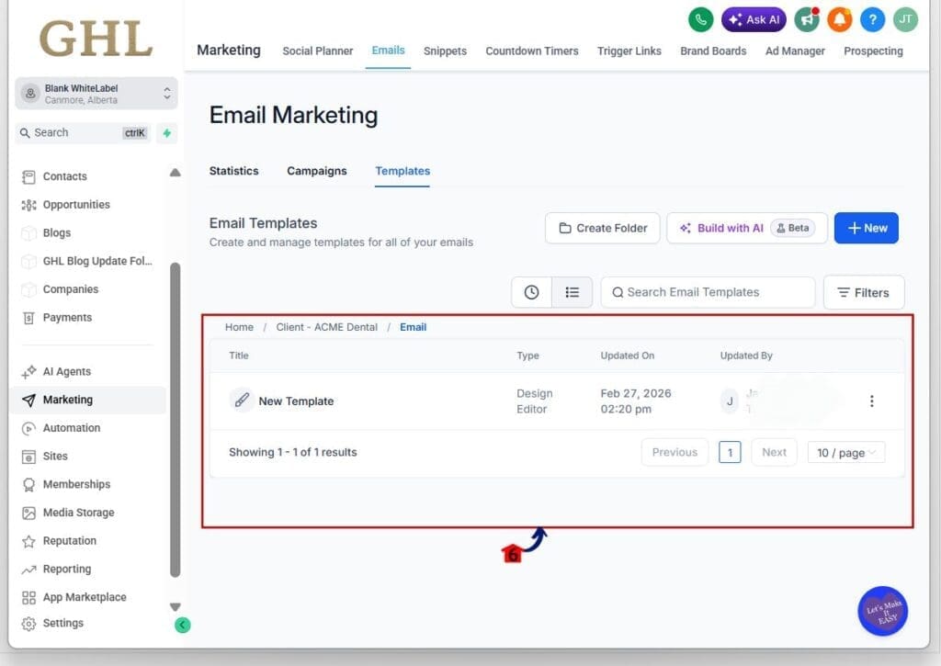Click the green lightning quick actions icon
941x666 pixels.
click(x=166, y=133)
